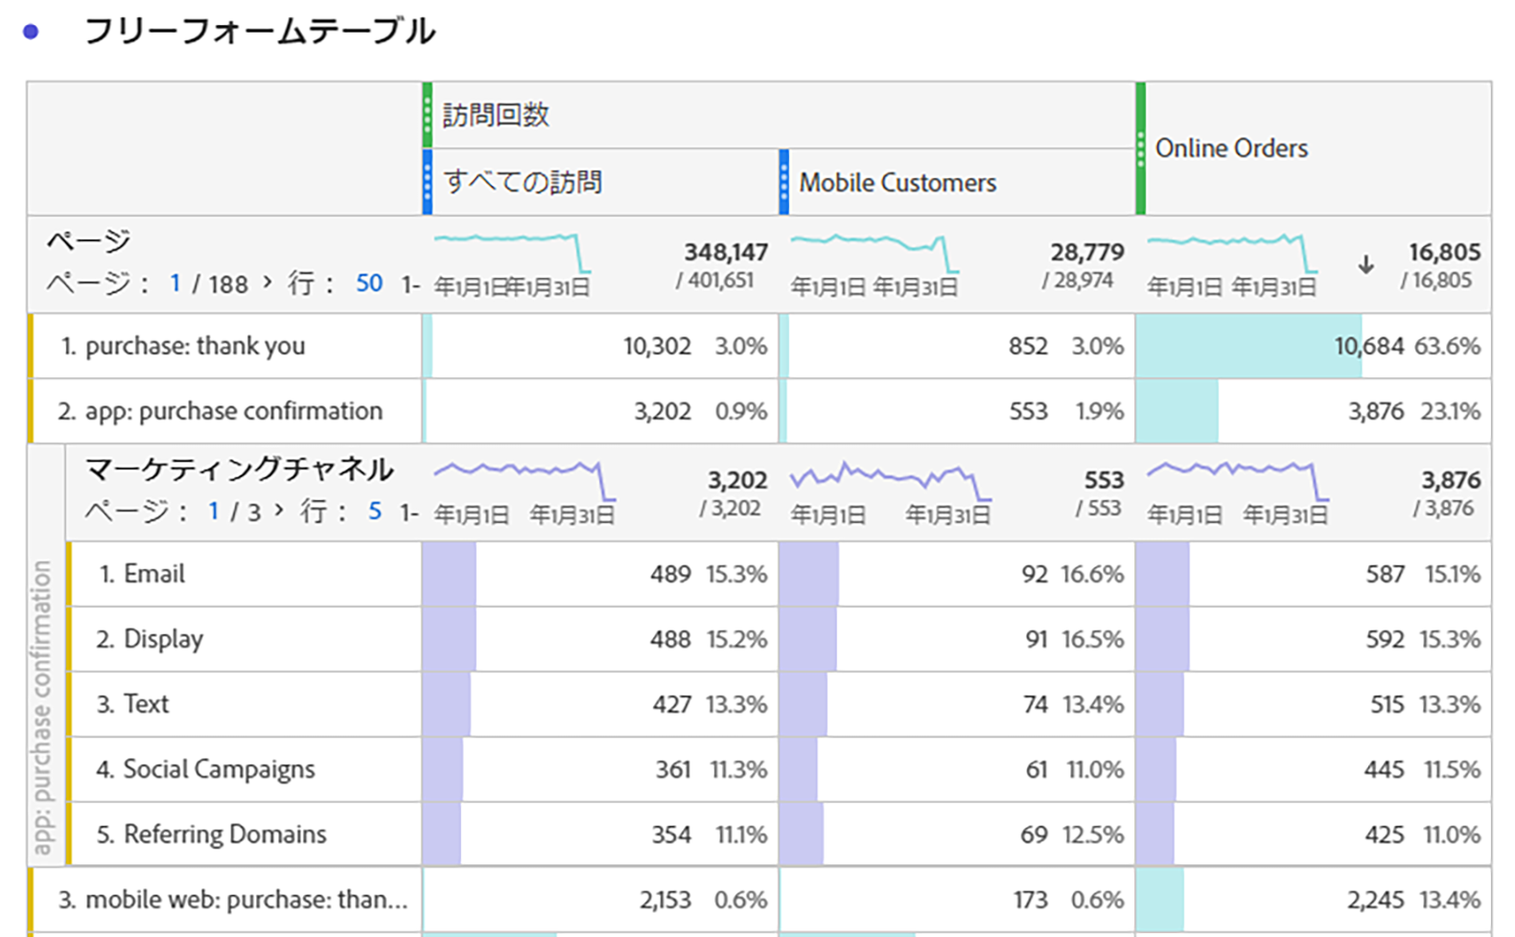
Task: Click the purple dot beside フリーフォームテーブル title
Action: pyautogui.click(x=31, y=32)
